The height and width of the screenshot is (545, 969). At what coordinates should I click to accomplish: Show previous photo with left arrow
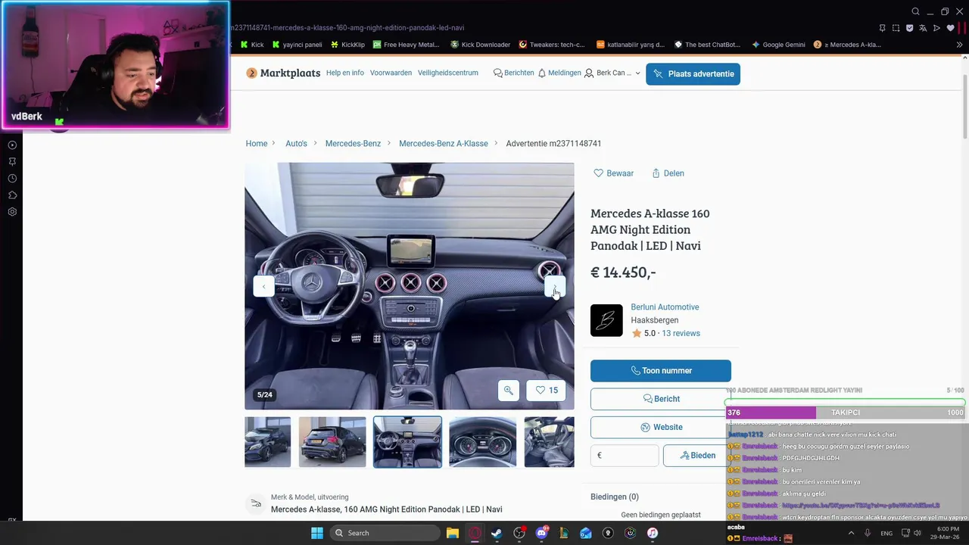pos(263,286)
